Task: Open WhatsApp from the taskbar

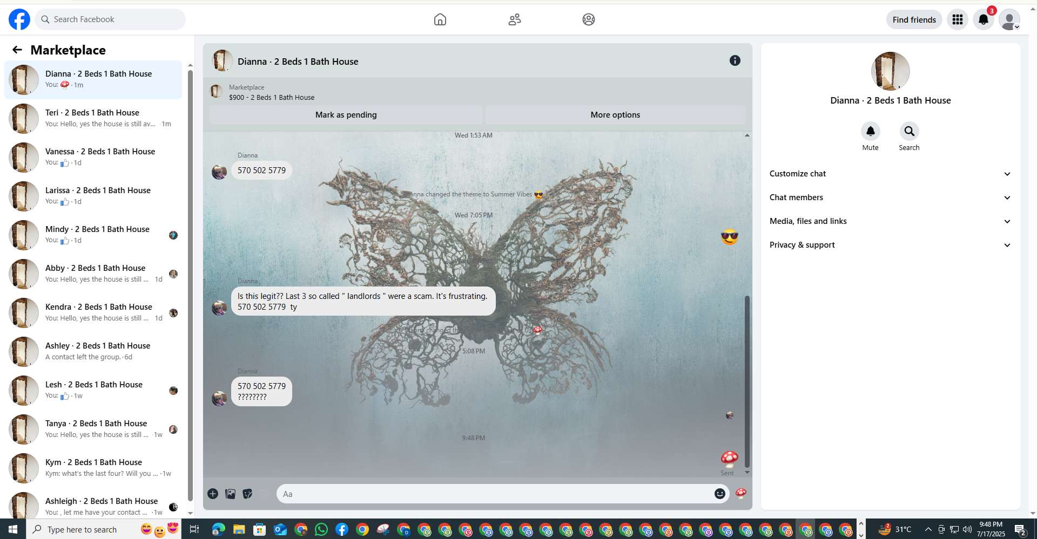Action: pos(321,529)
